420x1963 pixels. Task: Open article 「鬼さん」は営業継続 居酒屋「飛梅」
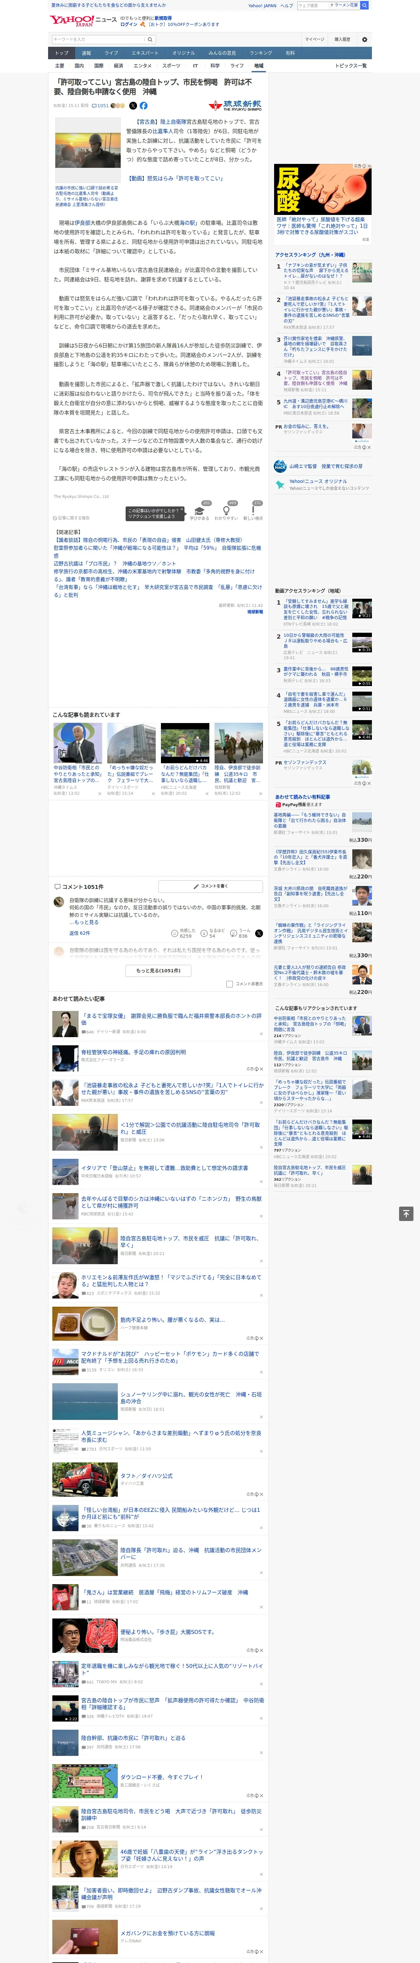[165, 1592]
